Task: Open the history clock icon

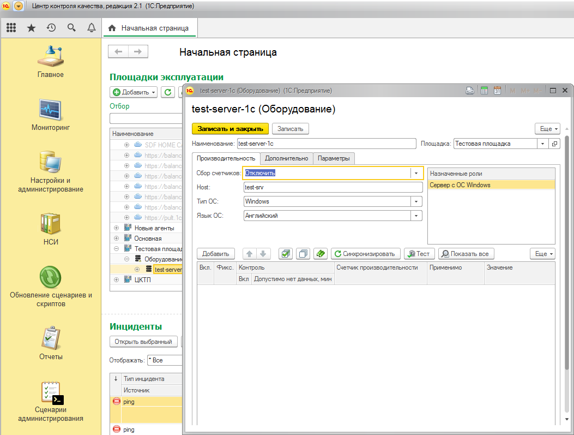Action: (51, 28)
